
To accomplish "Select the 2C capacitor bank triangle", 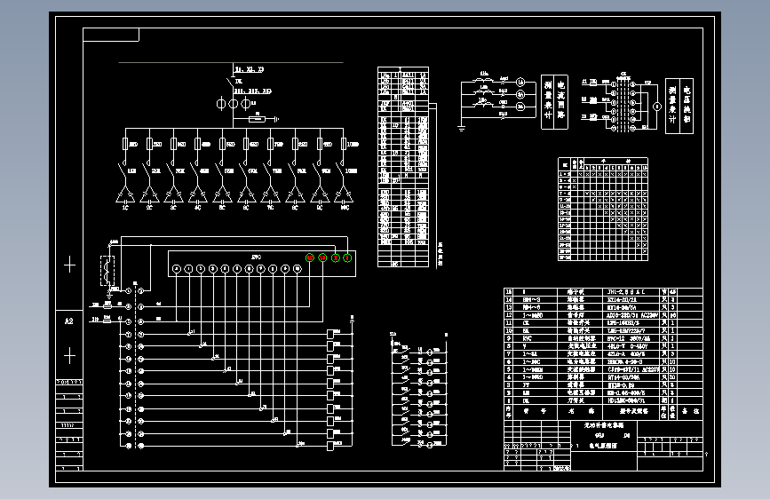I will coord(149,195).
